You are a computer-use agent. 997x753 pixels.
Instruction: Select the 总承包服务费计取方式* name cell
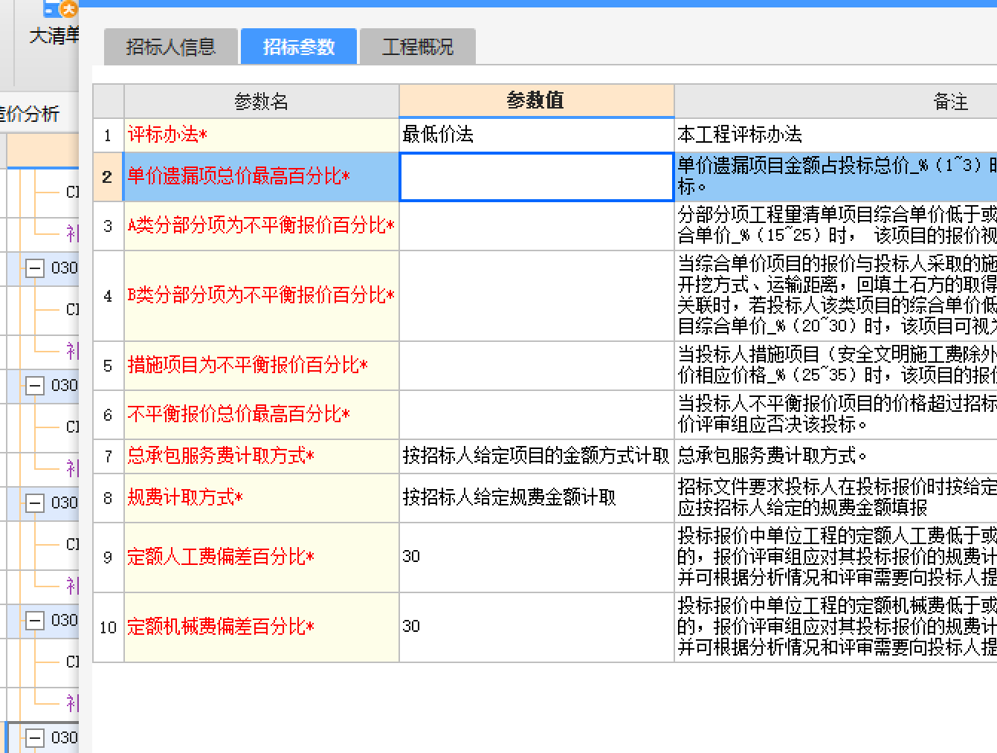[x=262, y=456]
